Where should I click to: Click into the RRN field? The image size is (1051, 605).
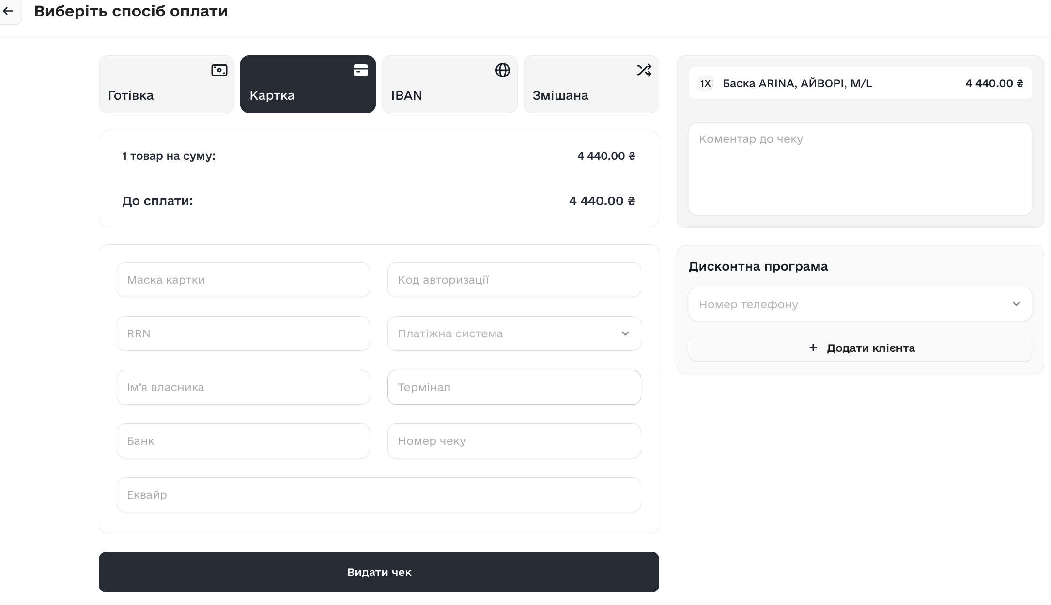point(243,333)
